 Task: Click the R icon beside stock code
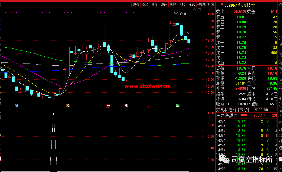[222, 4]
